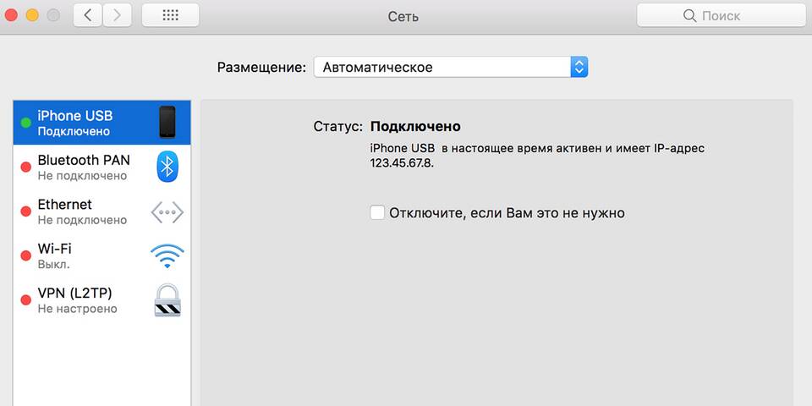Click the Ethernet arrows icon
Screen dimensions: 812x406
tap(167, 211)
